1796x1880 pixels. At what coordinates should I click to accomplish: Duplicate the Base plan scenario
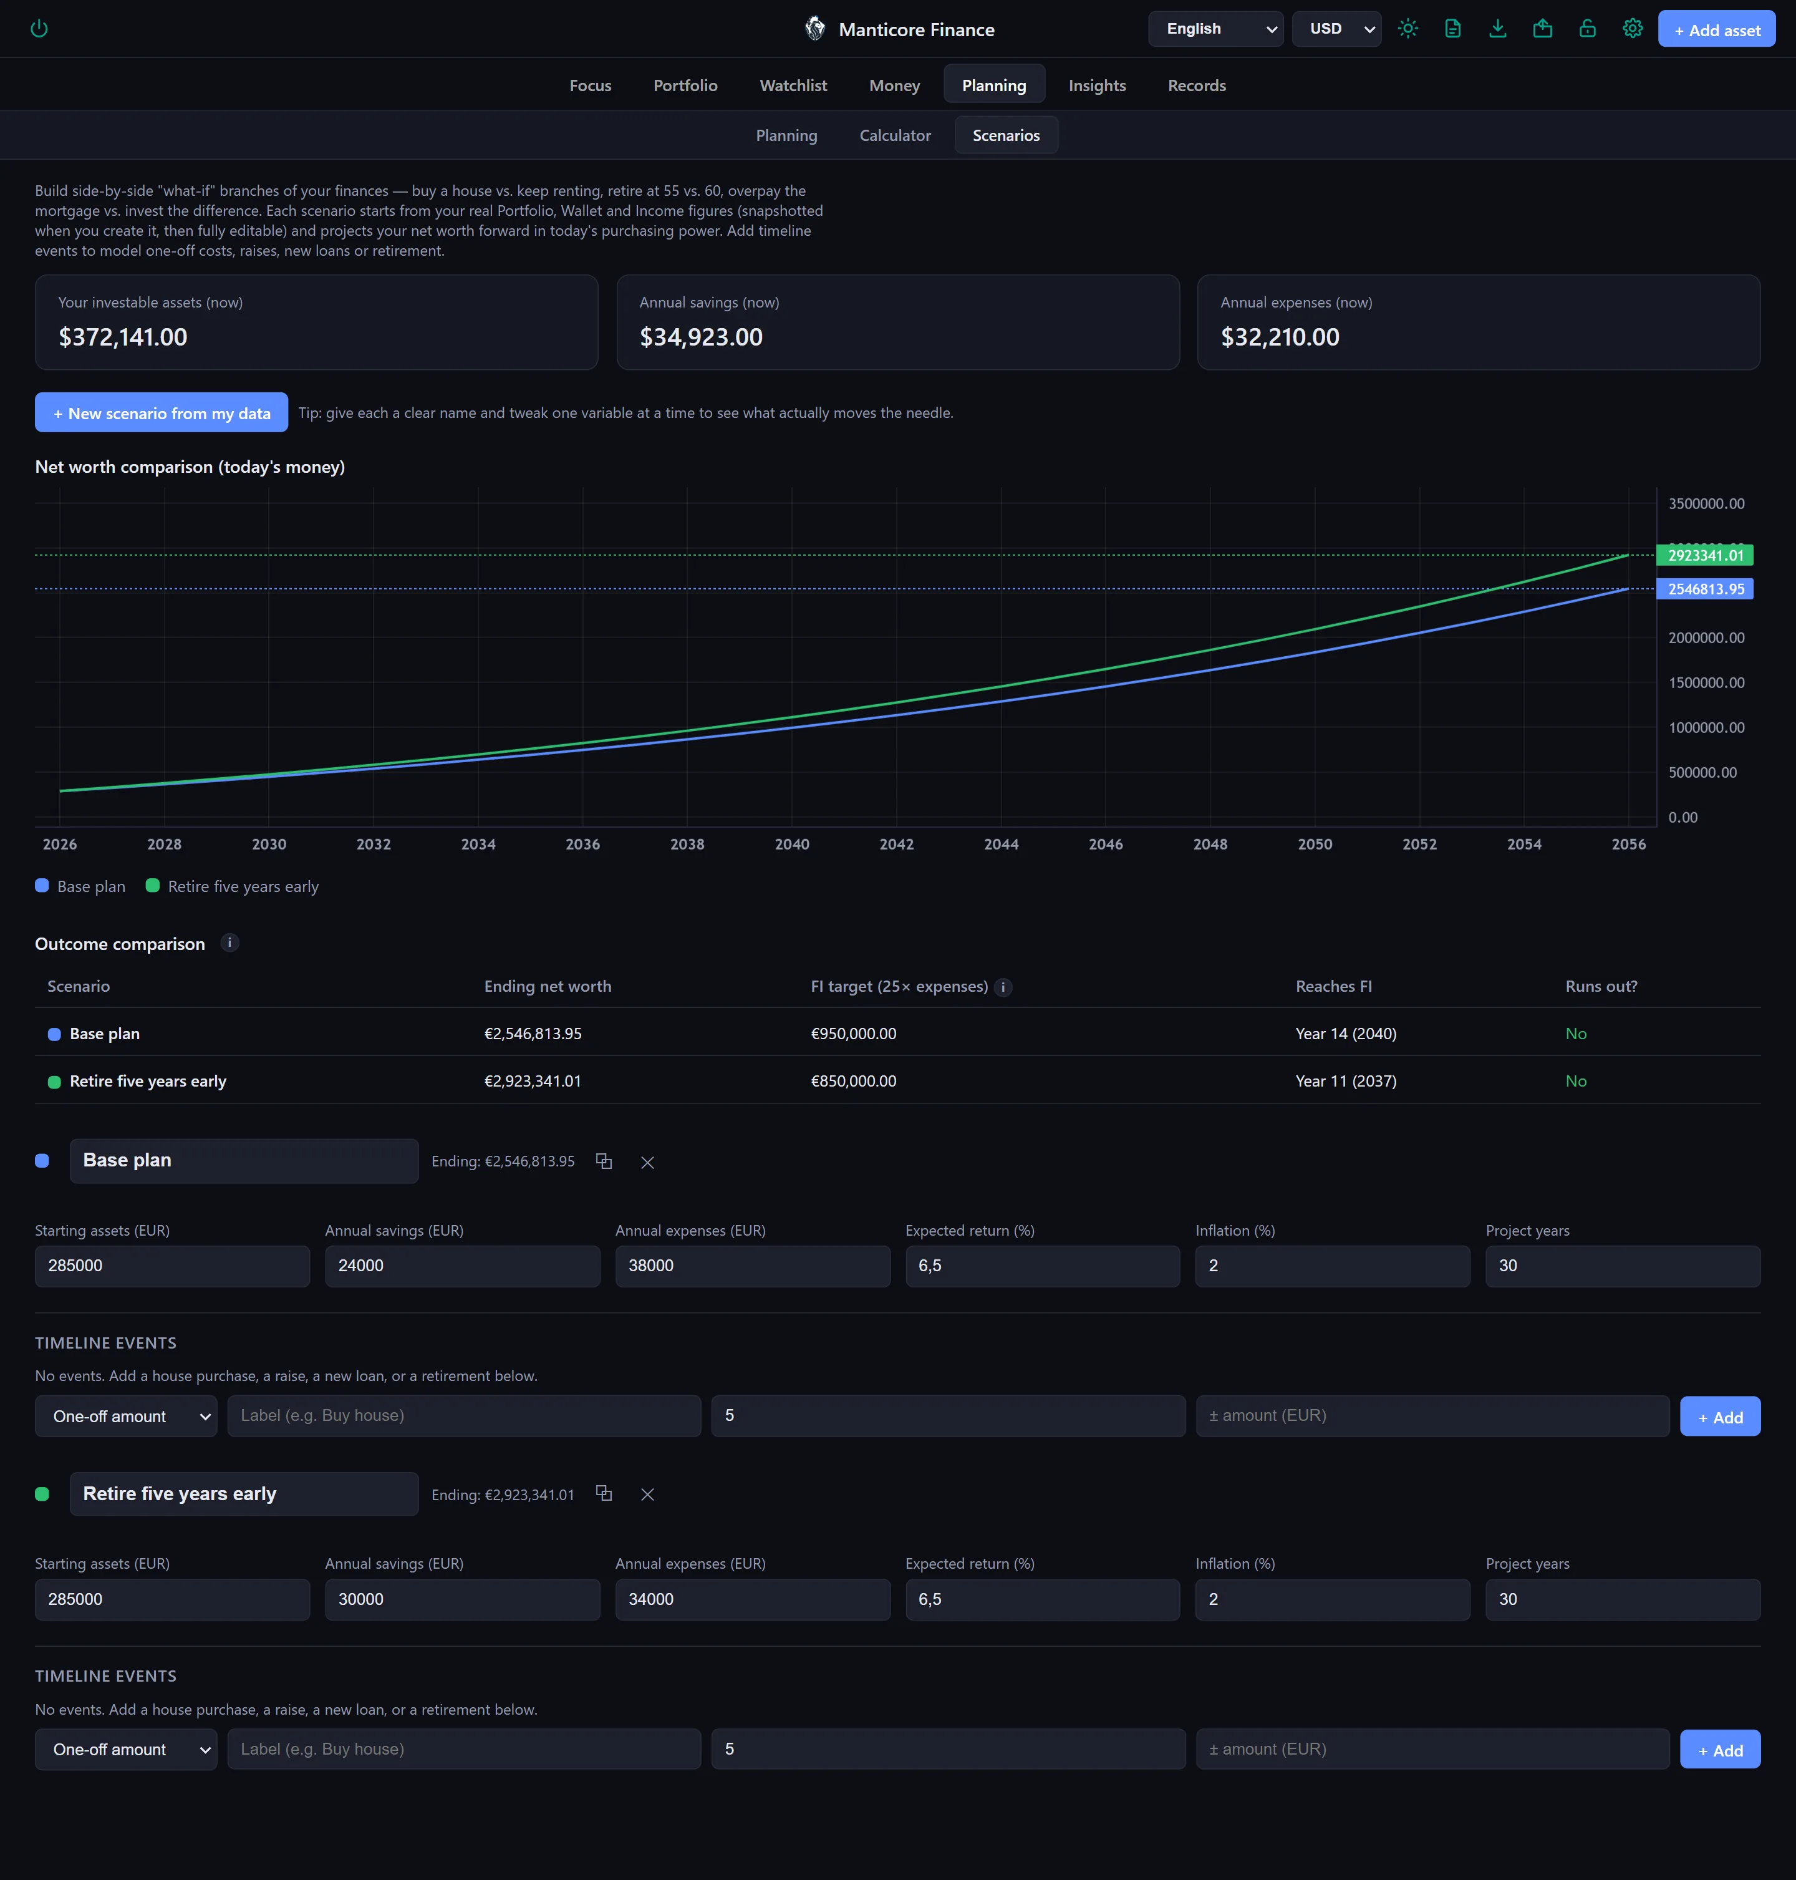point(604,1161)
